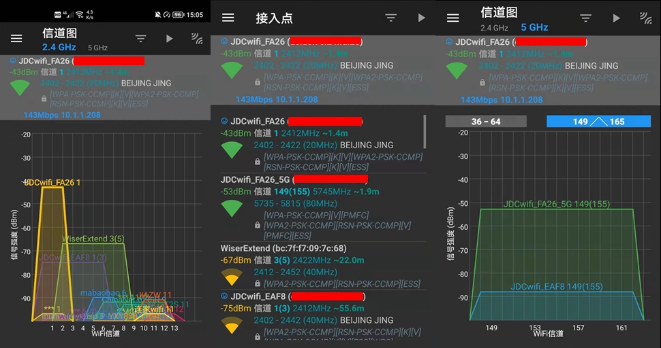The image size is (661, 348).
Task: Tap 143Mbps 10.1.1.208 in 2.4 GHz graph screen
Action: pos(62,115)
